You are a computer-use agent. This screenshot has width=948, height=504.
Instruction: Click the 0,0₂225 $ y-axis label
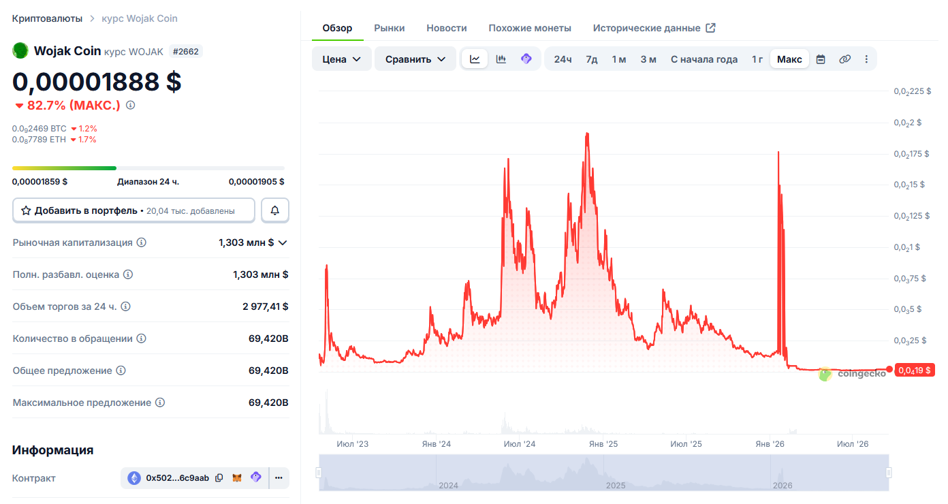click(x=912, y=91)
